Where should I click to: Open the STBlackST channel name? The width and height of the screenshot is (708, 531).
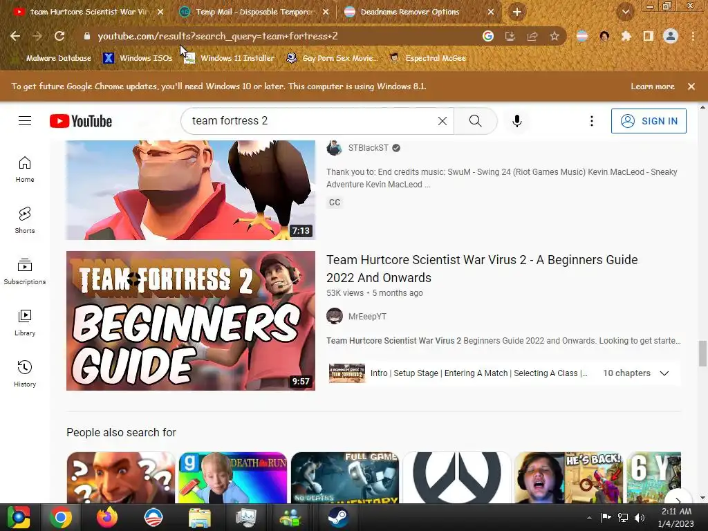368,148
